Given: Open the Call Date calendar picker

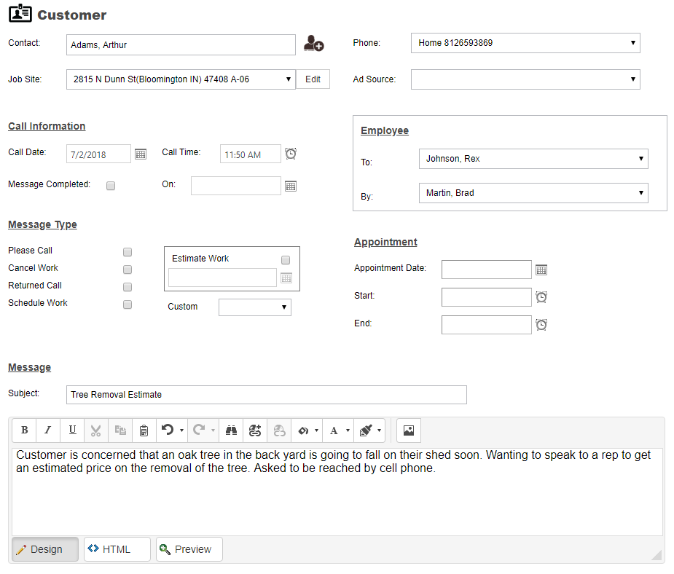Looking at the screenshot, I should (141, 154).
